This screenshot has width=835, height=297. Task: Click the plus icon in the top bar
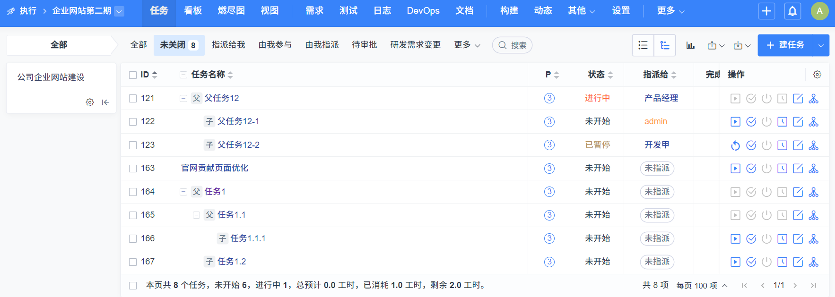pos(766,11)
